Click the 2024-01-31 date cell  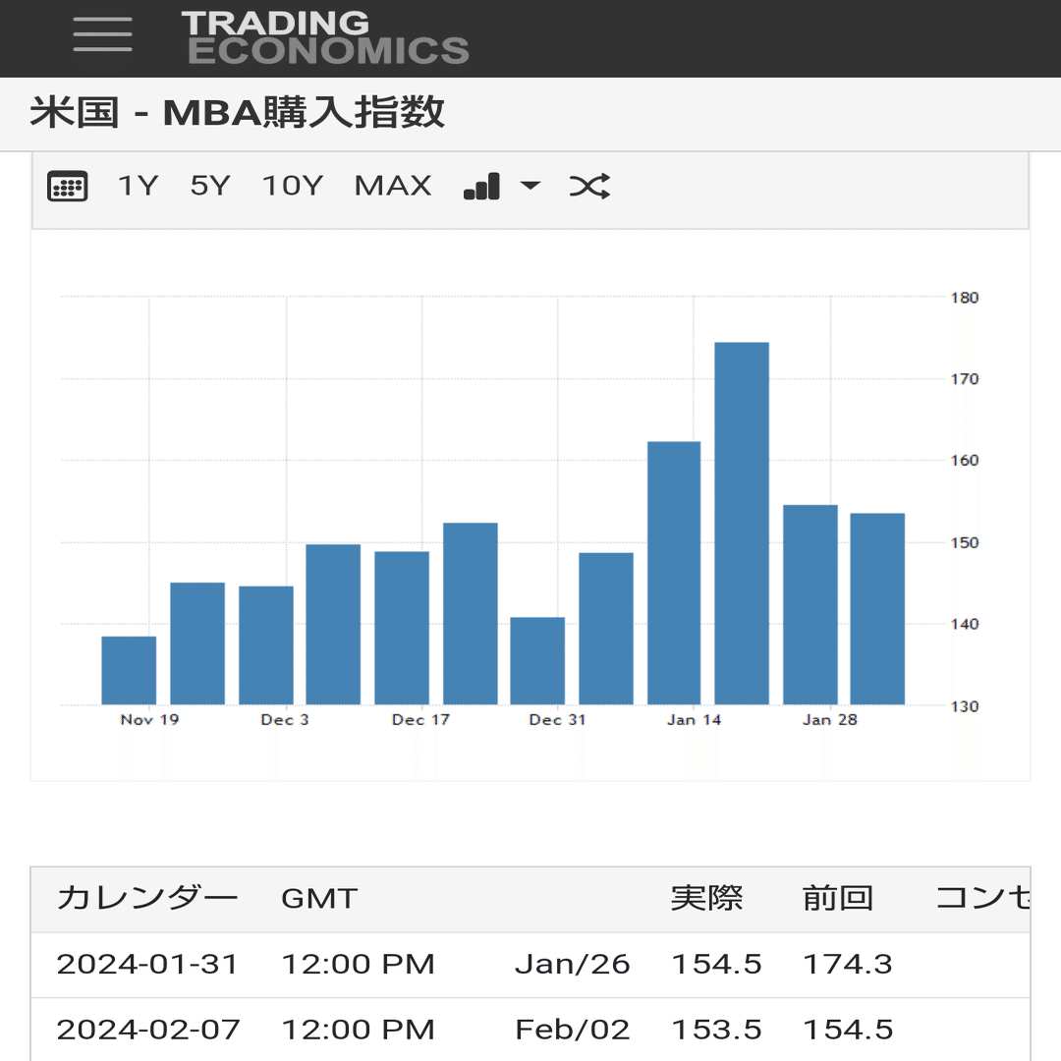147,965
